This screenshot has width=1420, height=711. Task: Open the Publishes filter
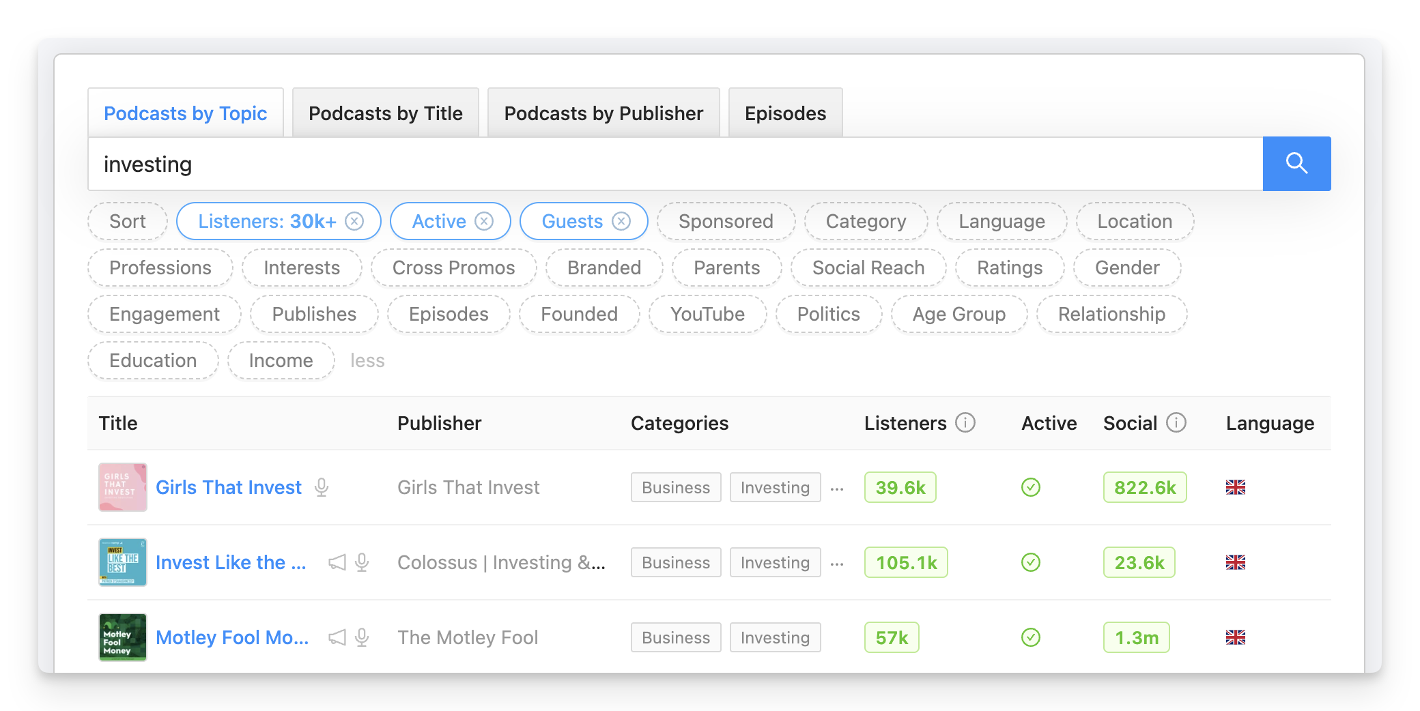pos(314,314)
